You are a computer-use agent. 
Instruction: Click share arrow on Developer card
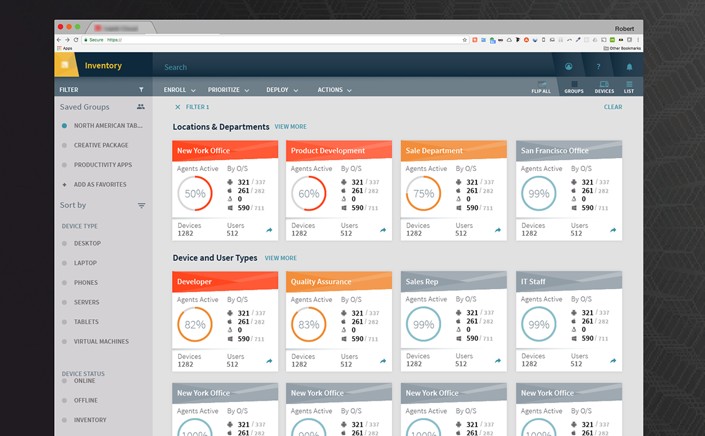pos(269,361)
